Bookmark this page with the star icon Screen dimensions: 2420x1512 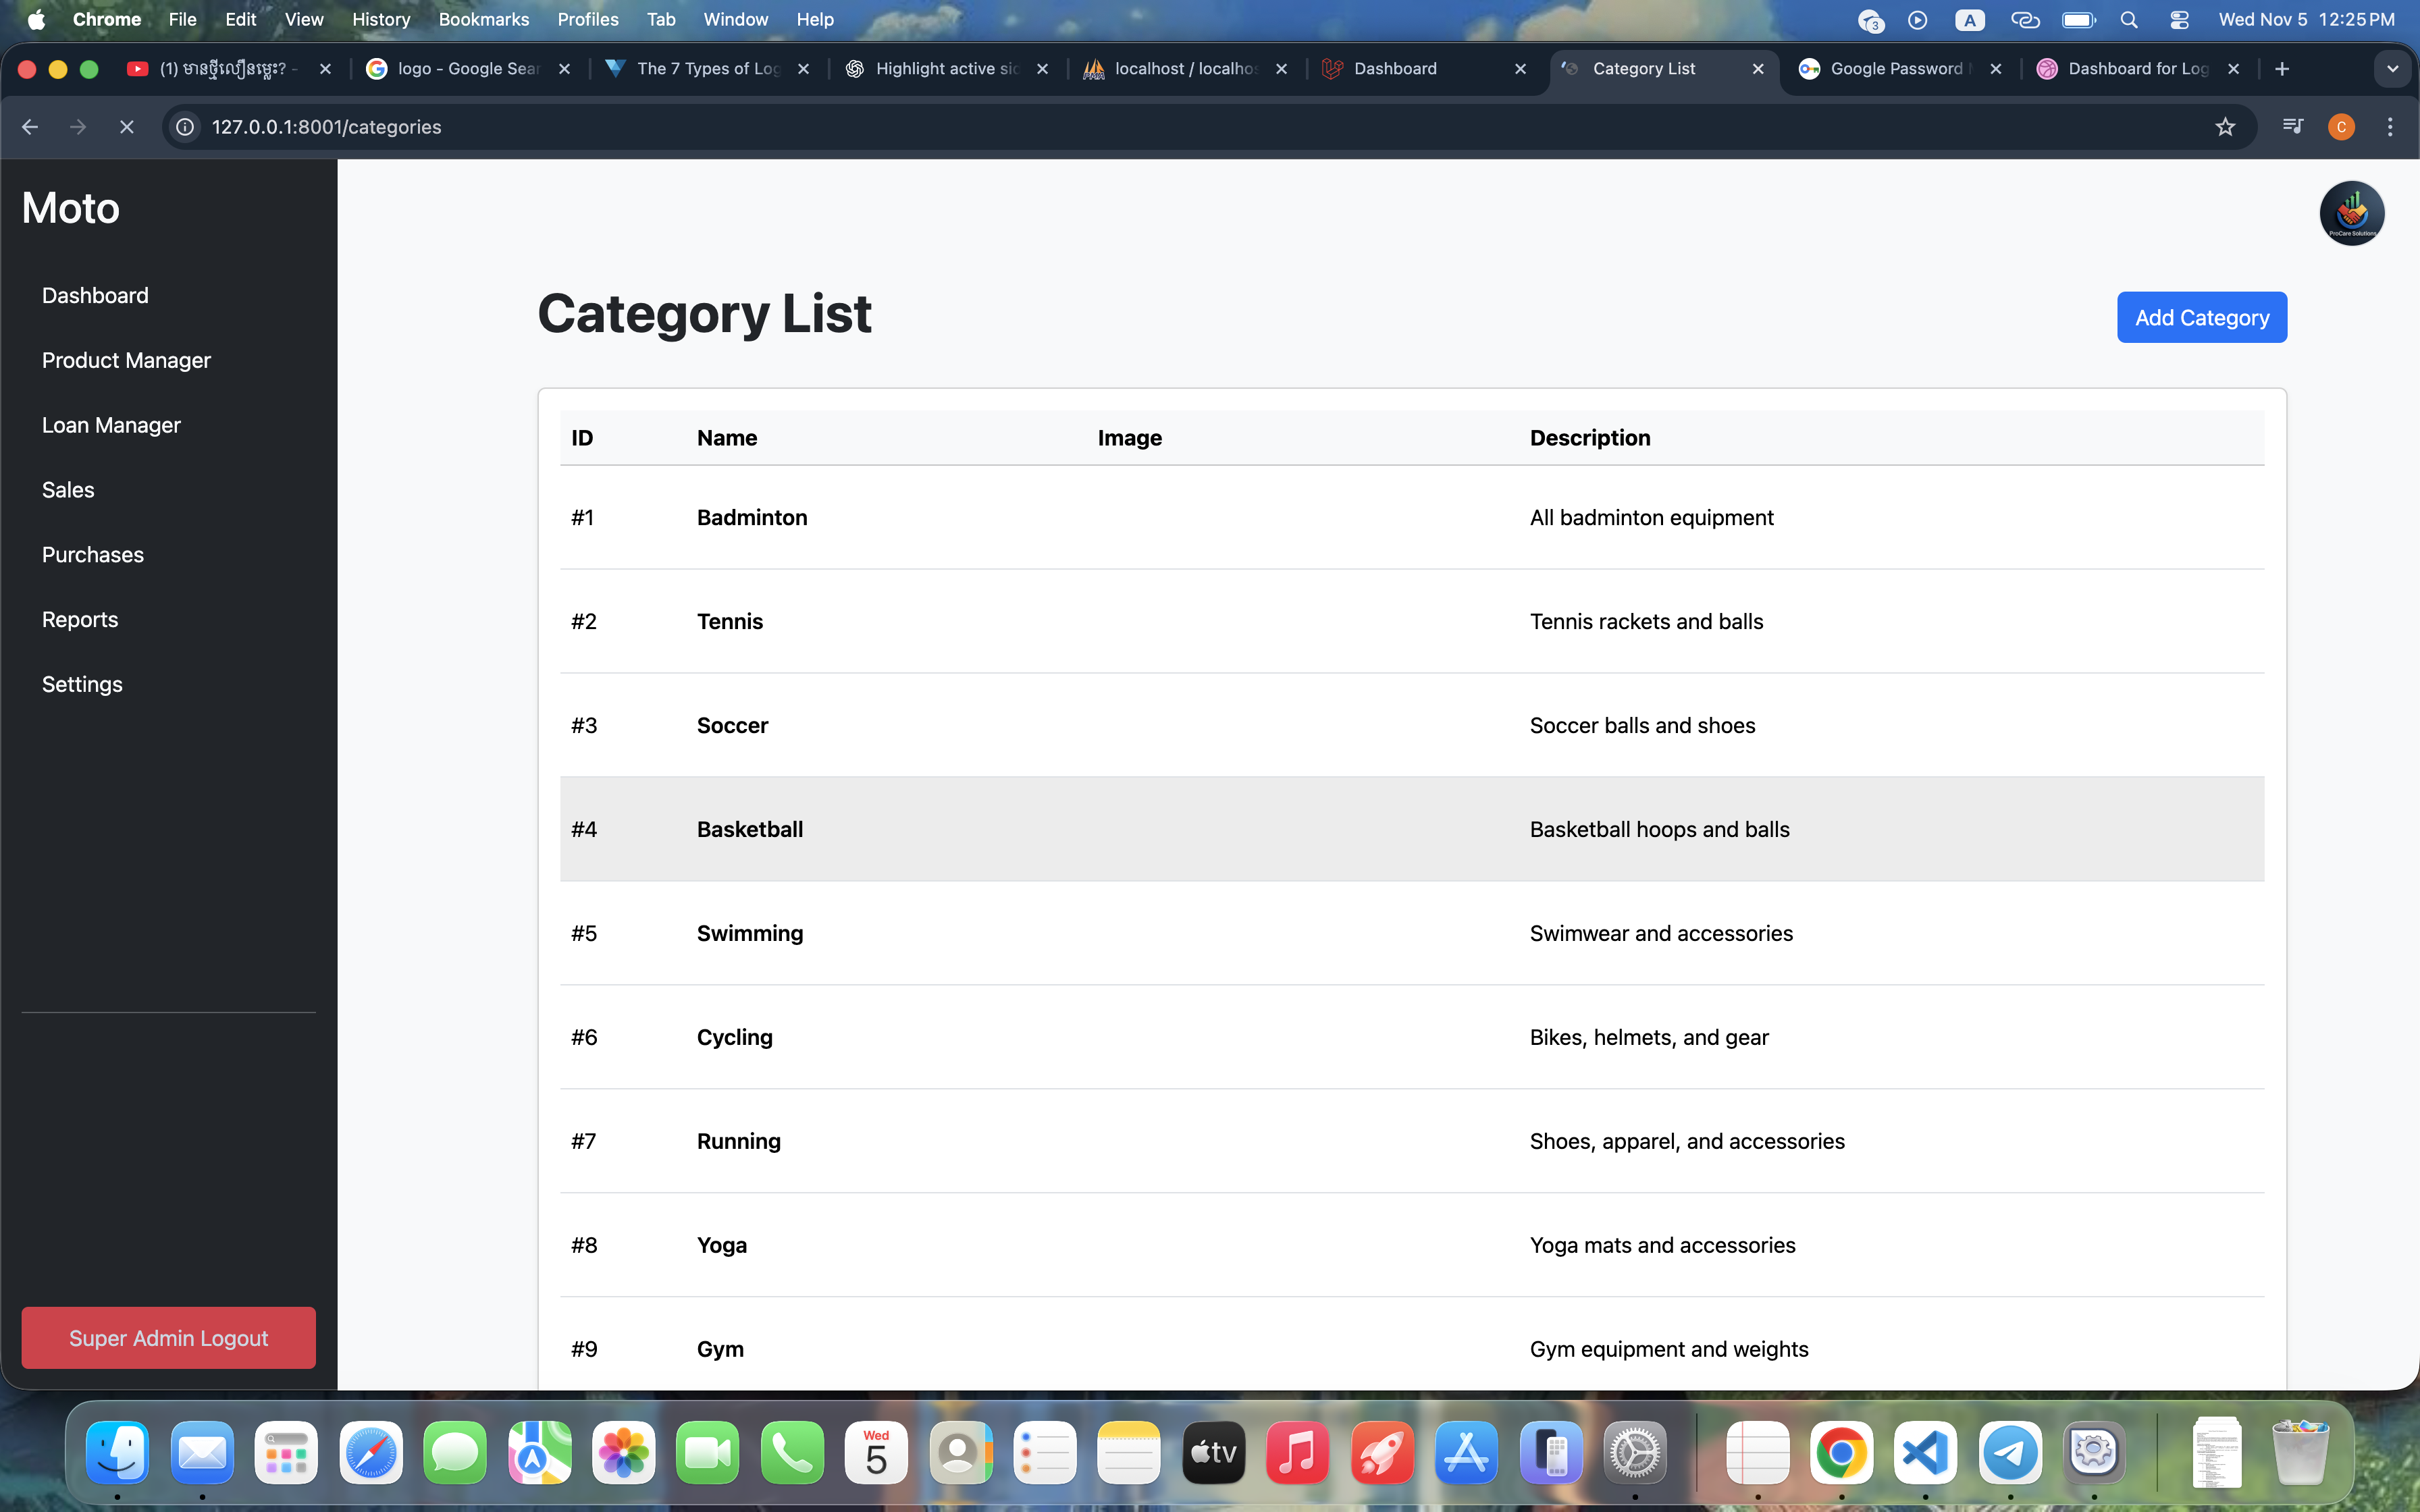[2224, 127]
